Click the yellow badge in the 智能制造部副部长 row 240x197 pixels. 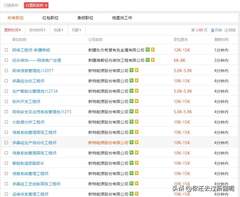(x=136, y=163)
